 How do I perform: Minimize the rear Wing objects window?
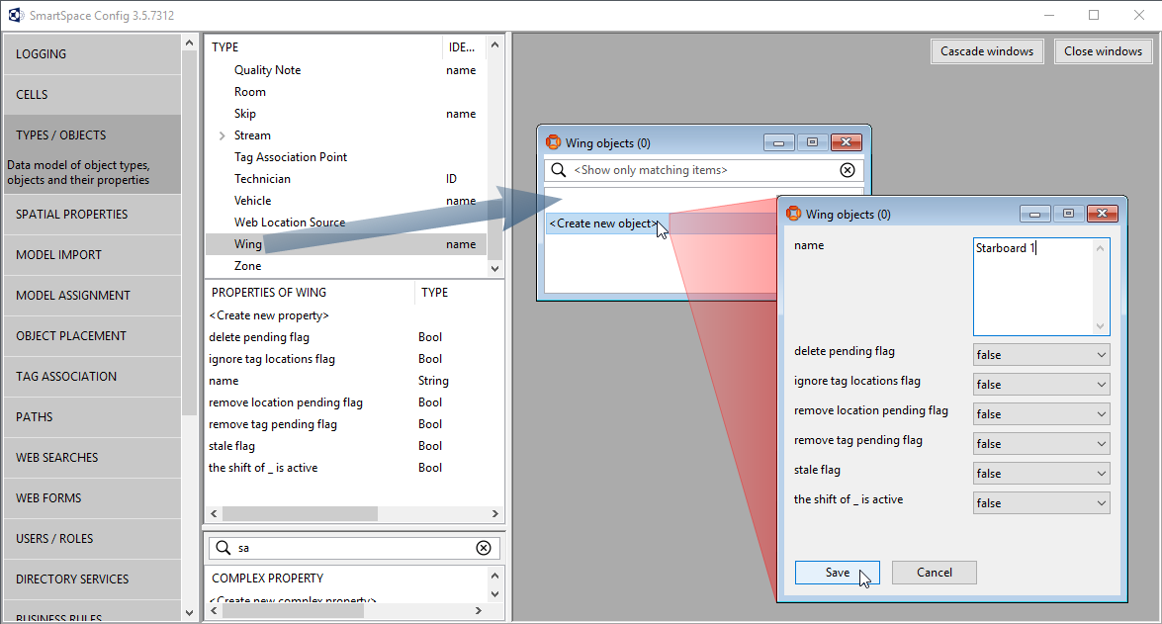click(779, 143)
